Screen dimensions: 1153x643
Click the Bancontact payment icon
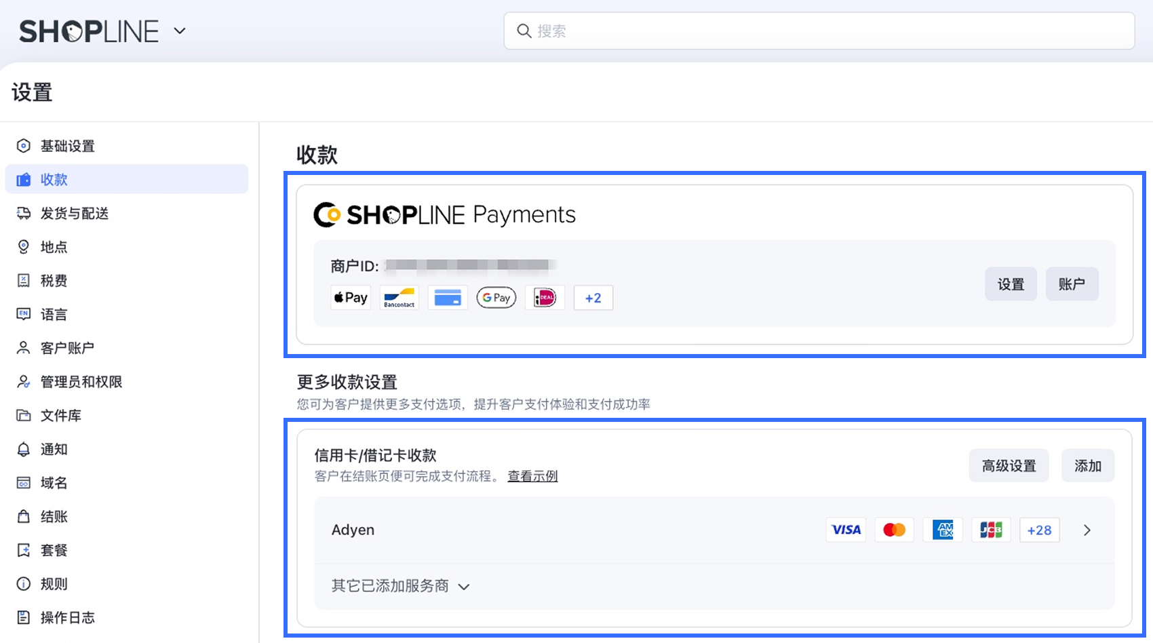(399, 298)
